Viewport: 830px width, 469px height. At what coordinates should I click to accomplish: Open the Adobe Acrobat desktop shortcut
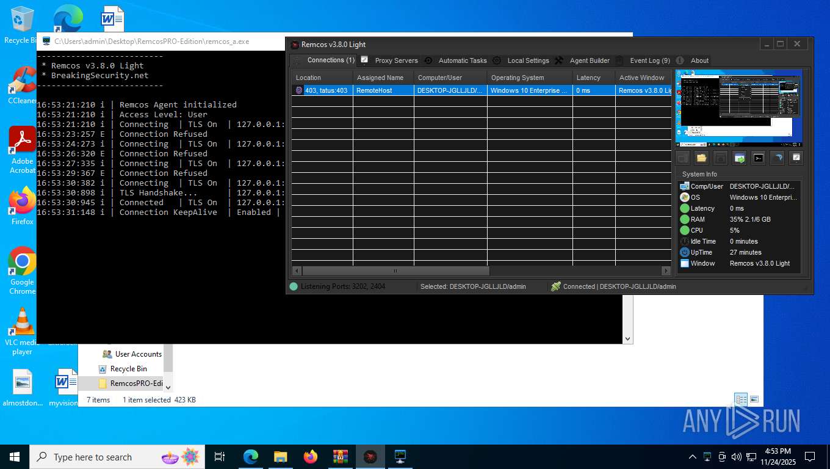click(x=22, y=150)
